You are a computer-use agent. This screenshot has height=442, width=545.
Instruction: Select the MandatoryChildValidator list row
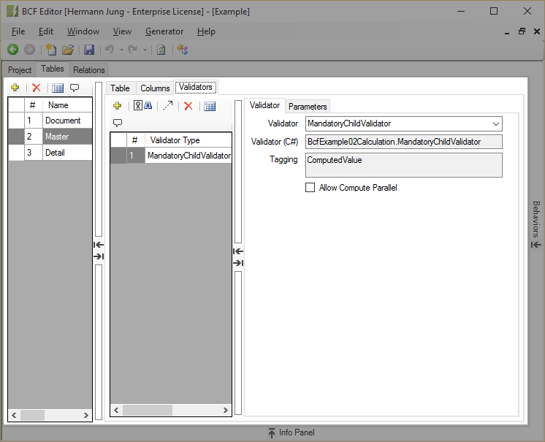pyautogui.click(x=171, y=156)
